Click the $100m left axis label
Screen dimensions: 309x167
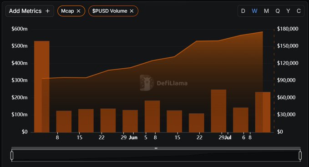[20, 114]
